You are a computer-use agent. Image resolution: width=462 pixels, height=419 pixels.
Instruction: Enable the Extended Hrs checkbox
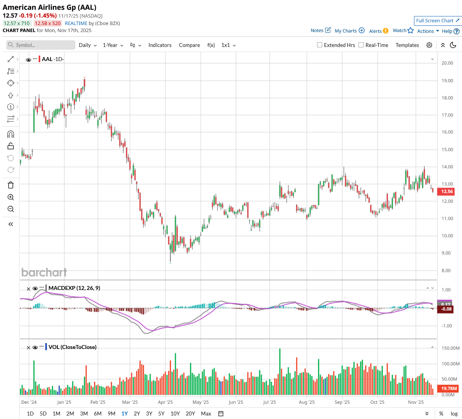click(x=319, y=45)
